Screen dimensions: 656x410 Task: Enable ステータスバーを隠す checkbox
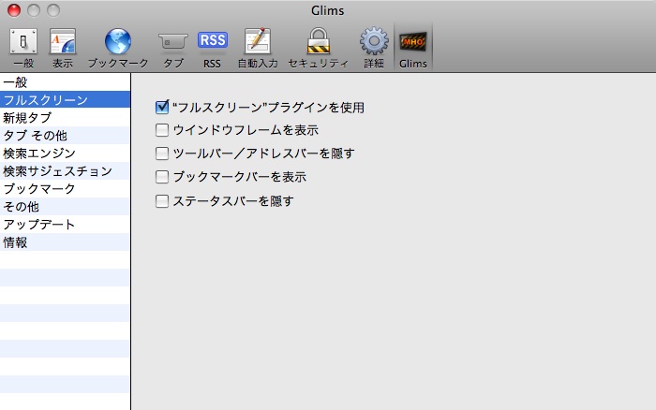coord(162,201)
